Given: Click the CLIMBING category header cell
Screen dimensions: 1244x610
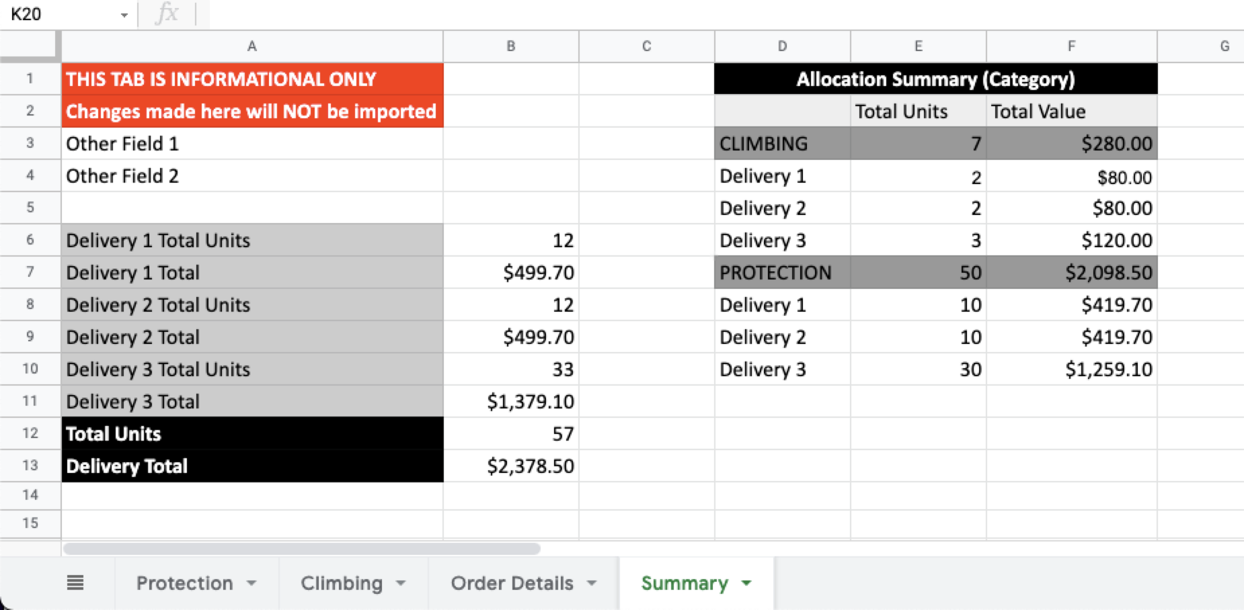Looking at the screenshot, I should (x=782, y=142).
